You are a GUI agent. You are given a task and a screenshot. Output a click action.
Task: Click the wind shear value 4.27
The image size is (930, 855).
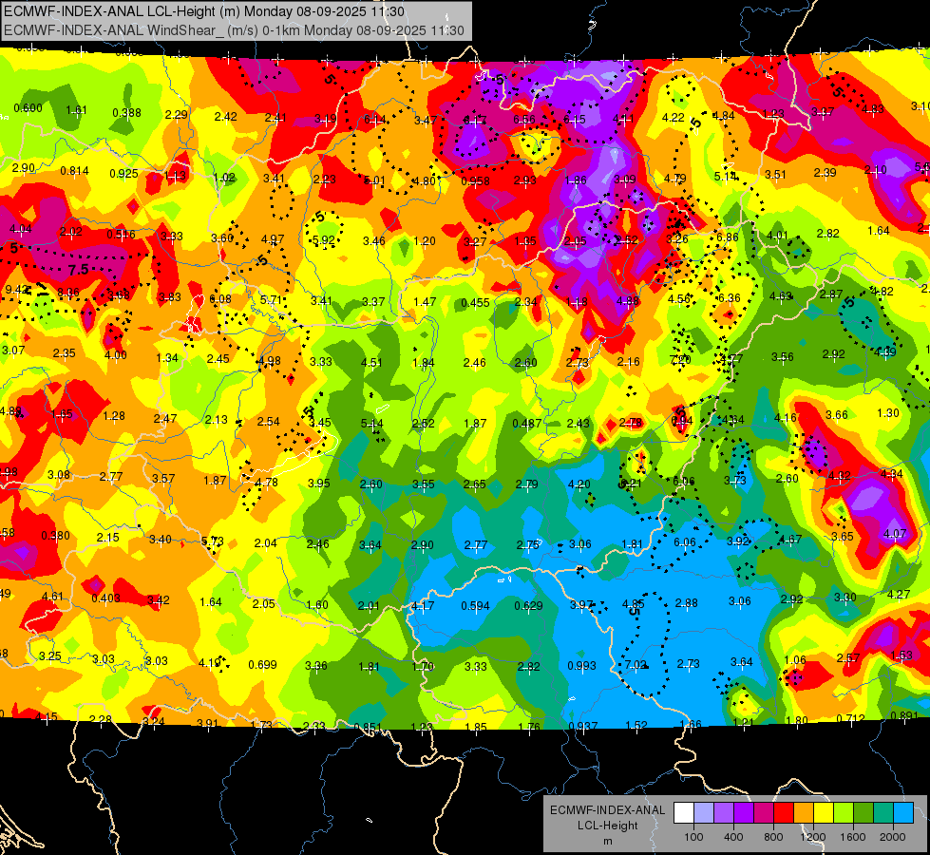click(x=899, y=594)
